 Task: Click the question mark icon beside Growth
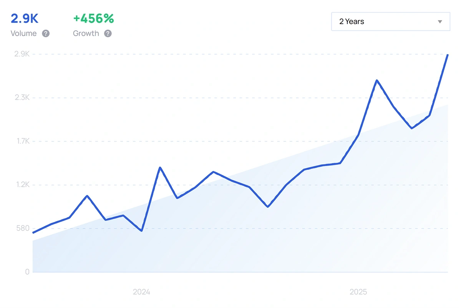pos(108,33)
